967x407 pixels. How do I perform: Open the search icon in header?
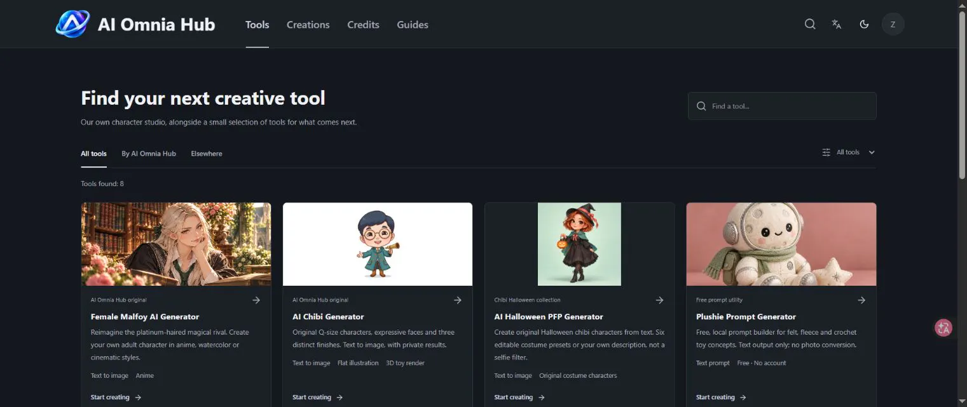pyautogui.click(x=810, y=24)
